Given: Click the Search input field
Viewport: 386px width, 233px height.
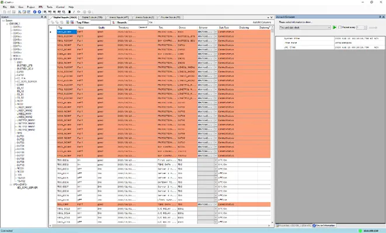Looking at the screenshot, I should coord(138,22).
